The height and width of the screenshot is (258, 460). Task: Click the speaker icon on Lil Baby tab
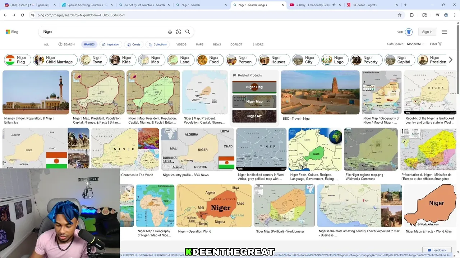(x=334, y=5)
